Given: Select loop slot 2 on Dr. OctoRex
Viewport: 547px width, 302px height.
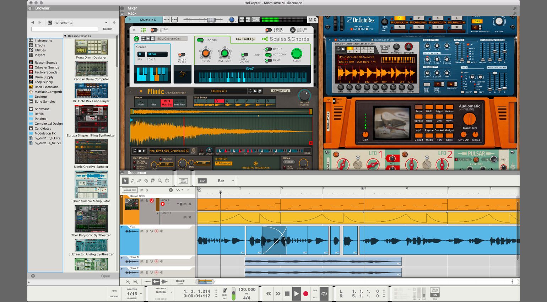Looking at the screenshot, I should pos(418,18).
